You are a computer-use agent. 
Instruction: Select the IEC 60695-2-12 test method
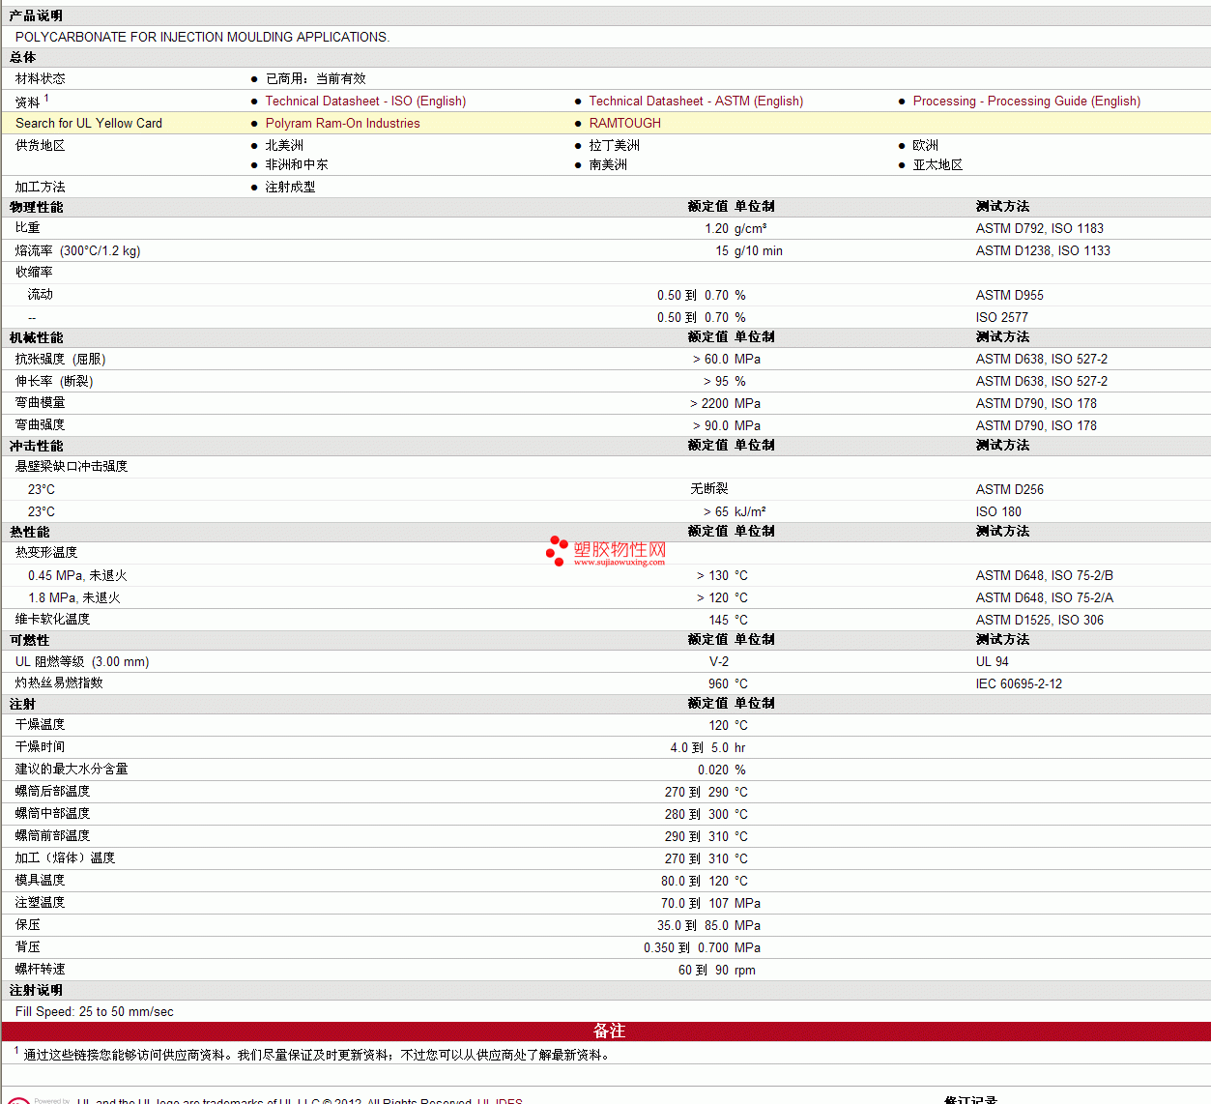1019,683
